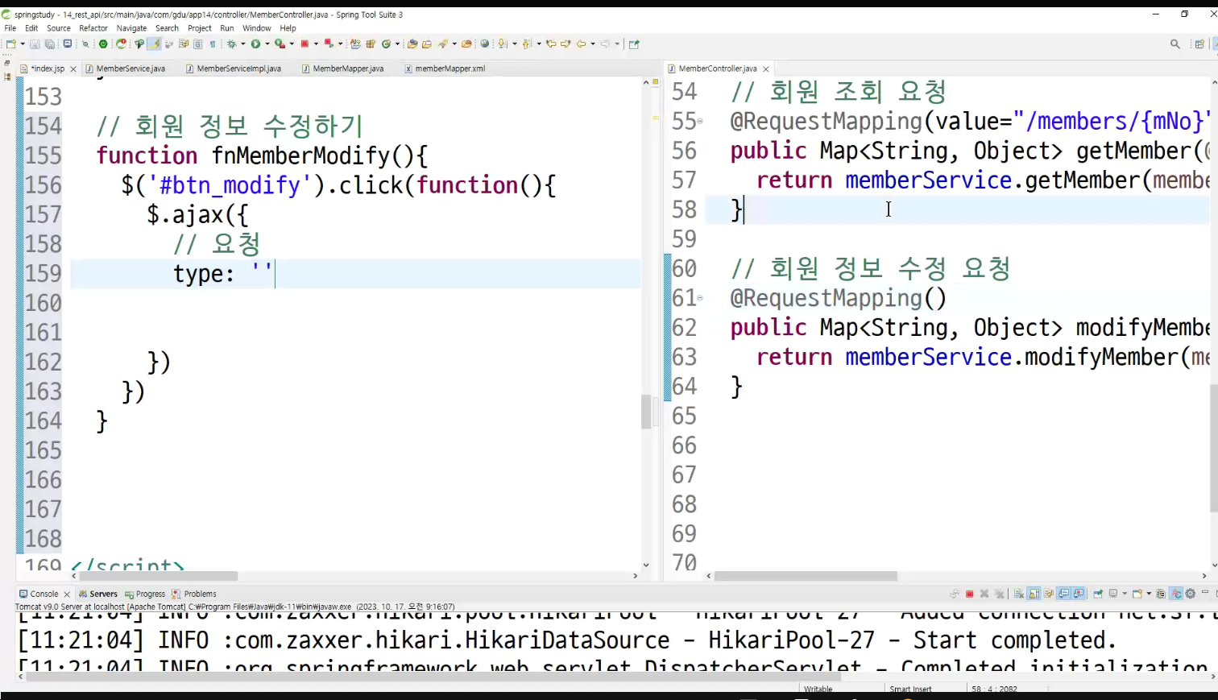Viewport: 1218px width, 700px height.
Task: Click the Open Console icon
Action: click(1137, 594)
